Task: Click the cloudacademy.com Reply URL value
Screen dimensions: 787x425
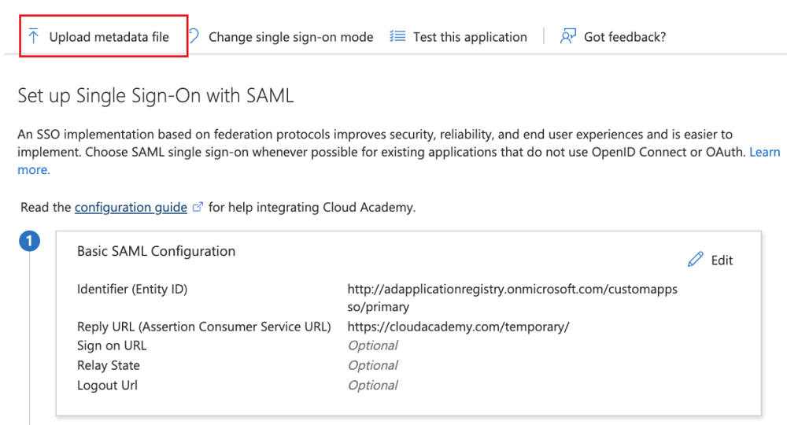Action: [458, 327]
